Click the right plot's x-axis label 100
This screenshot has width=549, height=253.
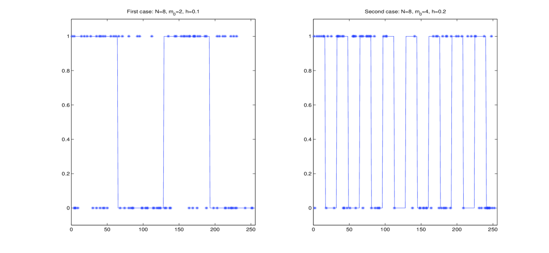385,231
